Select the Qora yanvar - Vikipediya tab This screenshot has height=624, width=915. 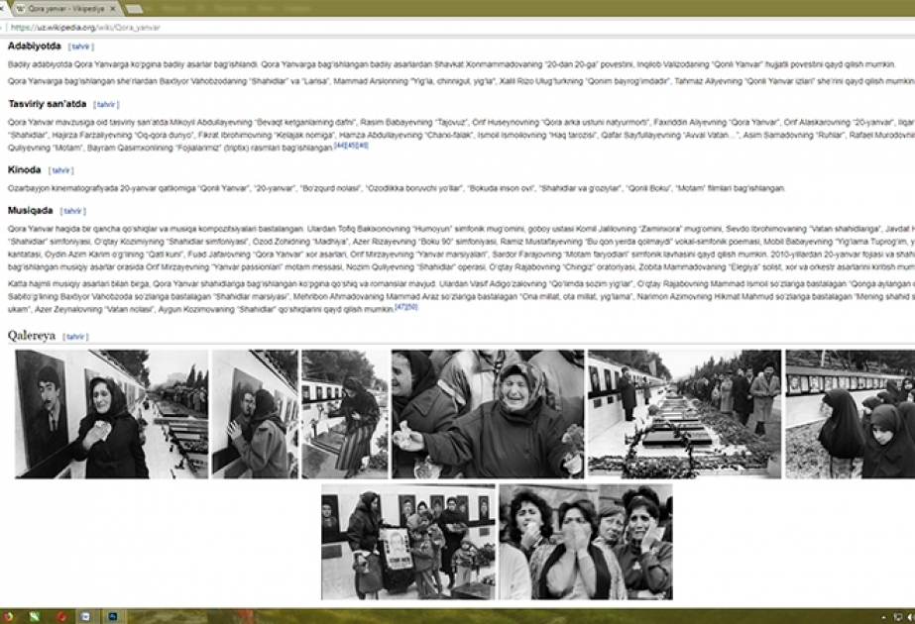(x=66, y=9)
